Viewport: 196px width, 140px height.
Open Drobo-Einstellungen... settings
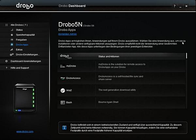click(x=28, y=55)
